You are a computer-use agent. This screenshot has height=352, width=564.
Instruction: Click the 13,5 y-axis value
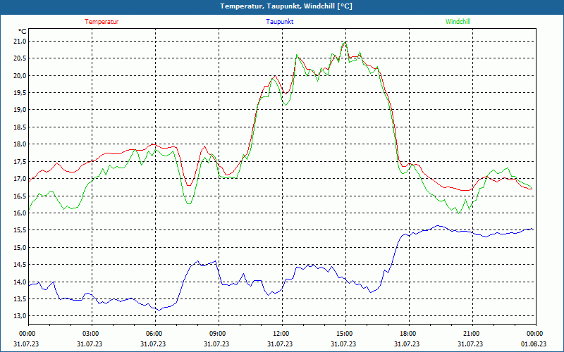[x=20, y=298]
